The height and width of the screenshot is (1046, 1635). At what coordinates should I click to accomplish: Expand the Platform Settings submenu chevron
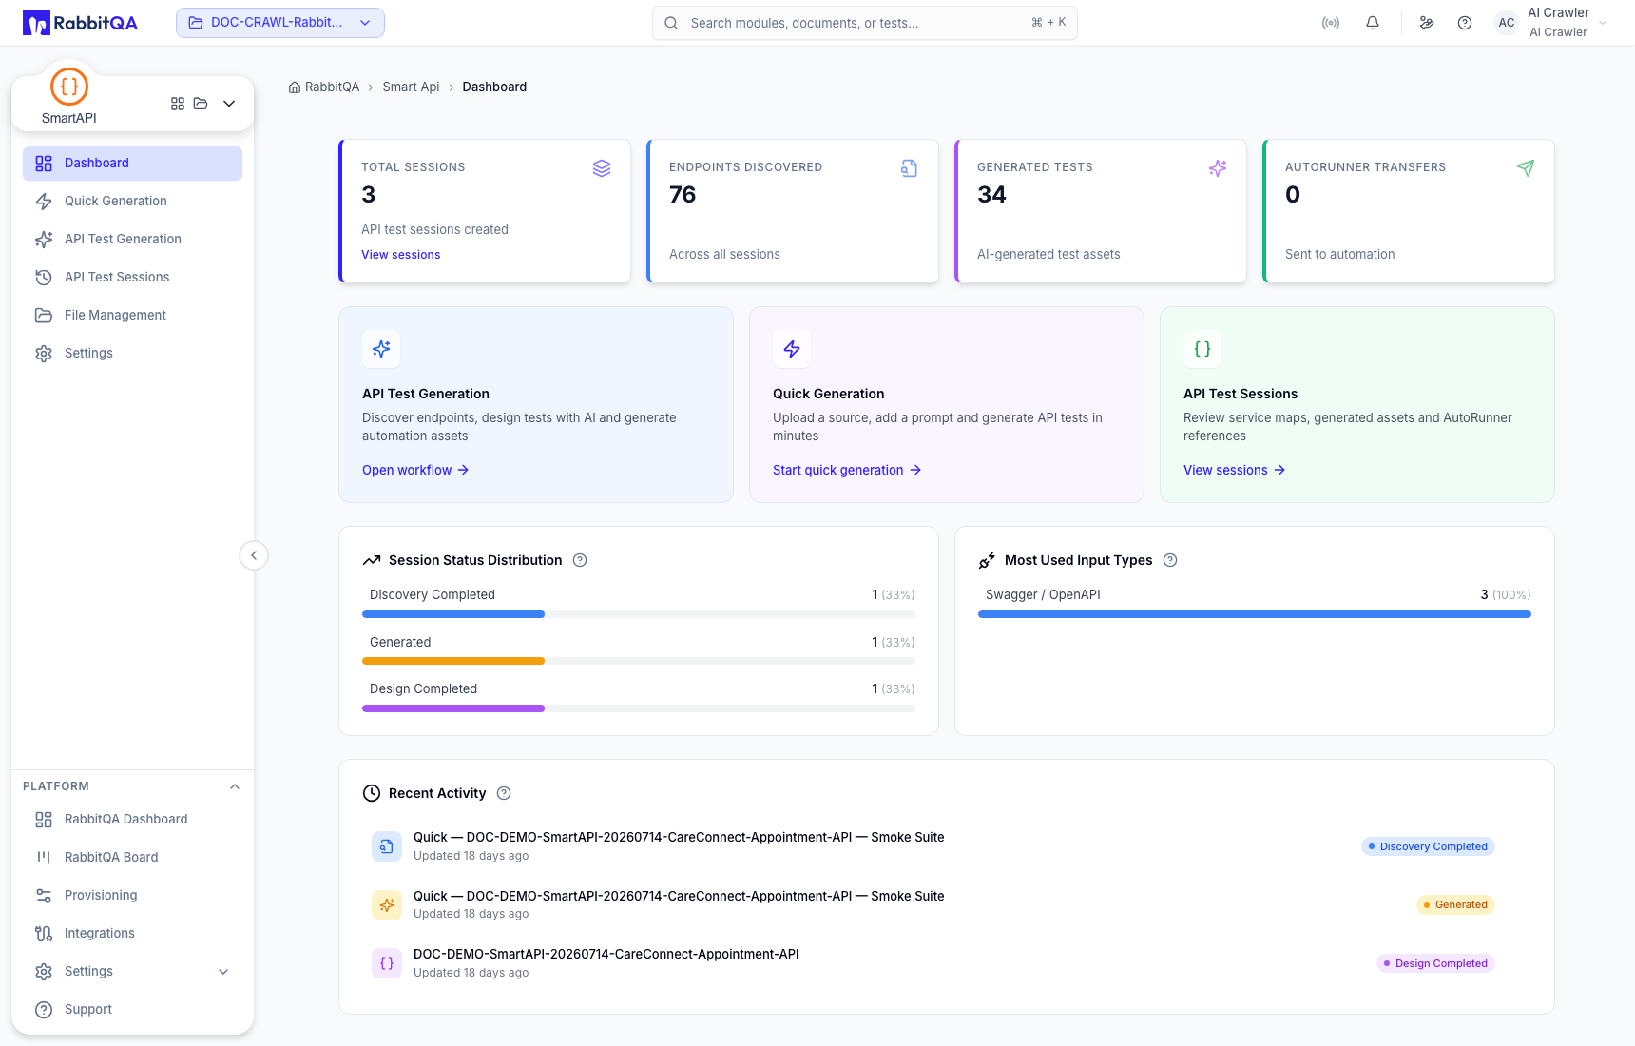(x=223, y=972)
